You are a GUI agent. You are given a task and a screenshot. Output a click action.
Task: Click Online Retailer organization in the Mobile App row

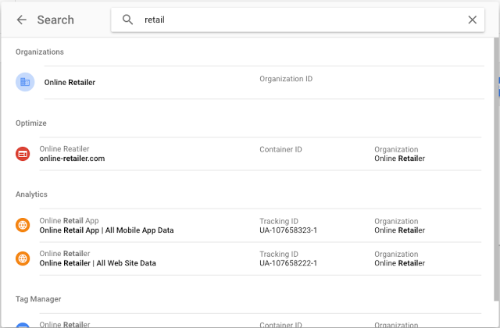click(399, 230)
